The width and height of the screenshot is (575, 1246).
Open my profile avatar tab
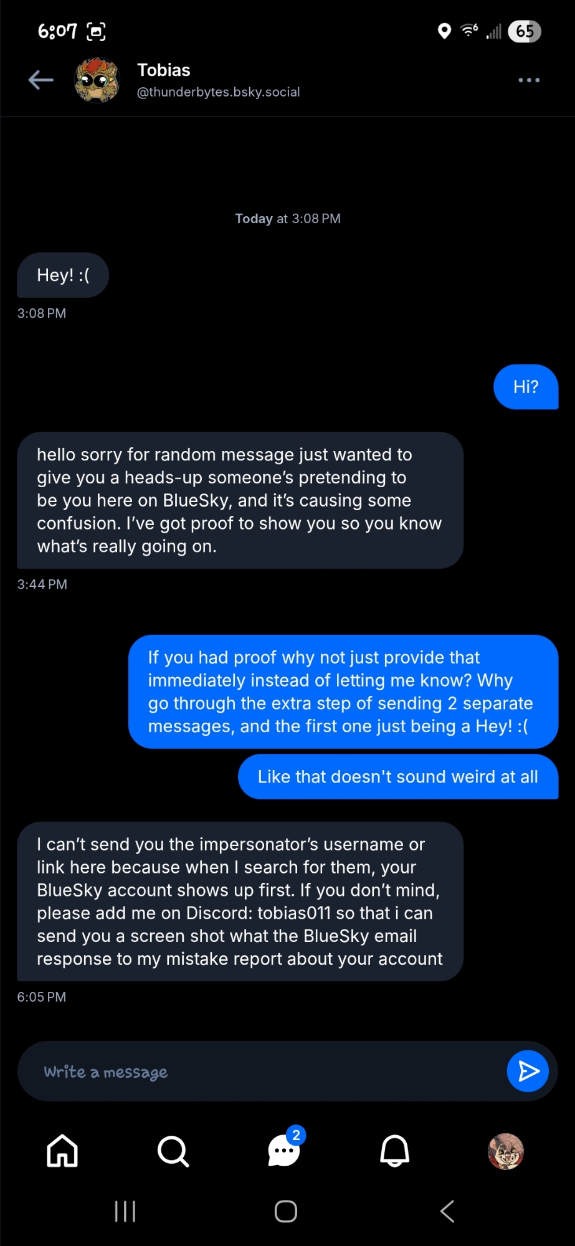click(x=505, y=1151)
